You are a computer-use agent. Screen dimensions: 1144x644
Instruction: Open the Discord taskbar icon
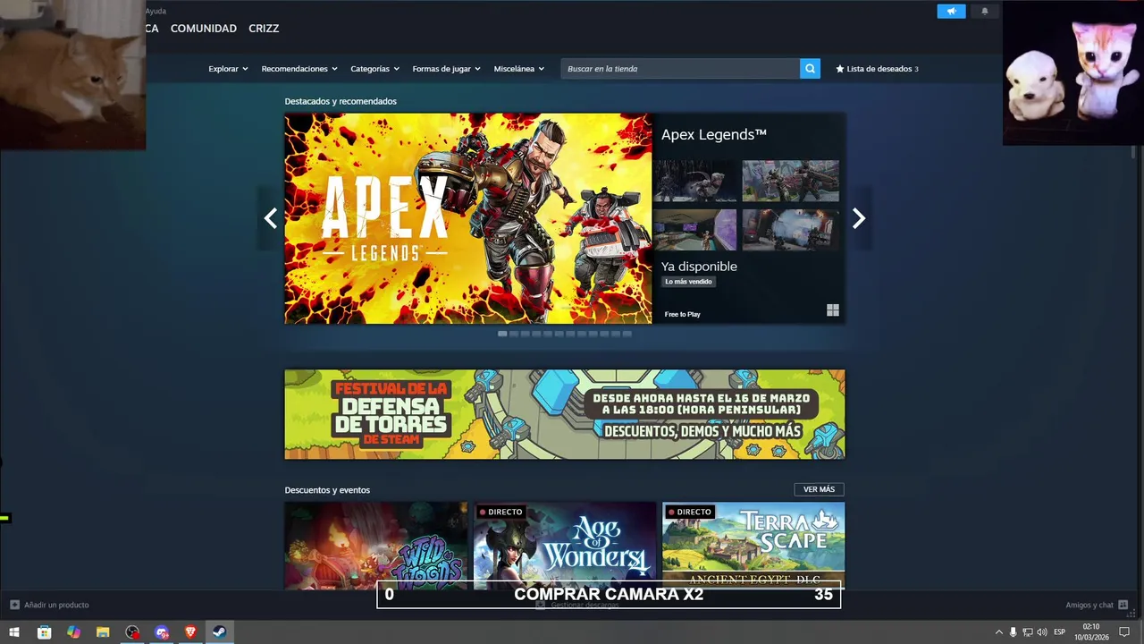162,632
